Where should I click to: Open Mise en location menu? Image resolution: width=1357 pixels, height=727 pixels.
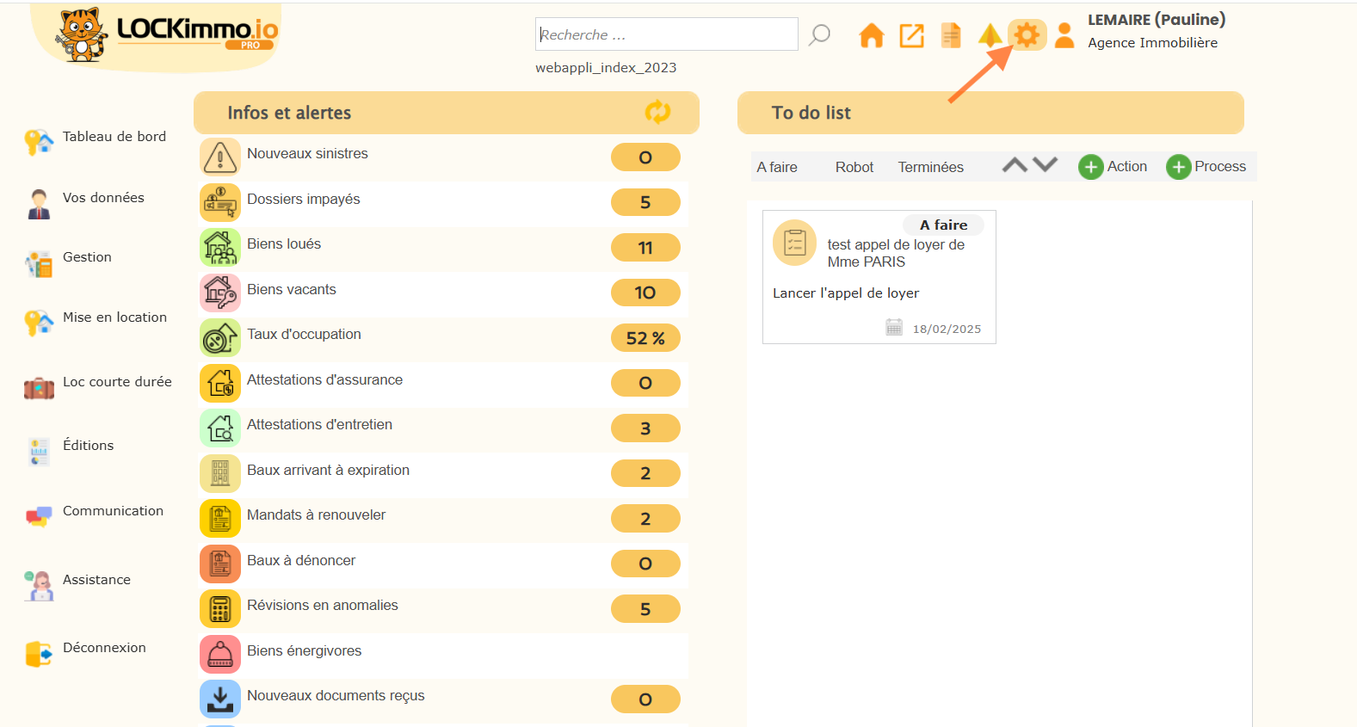point(114,317)
